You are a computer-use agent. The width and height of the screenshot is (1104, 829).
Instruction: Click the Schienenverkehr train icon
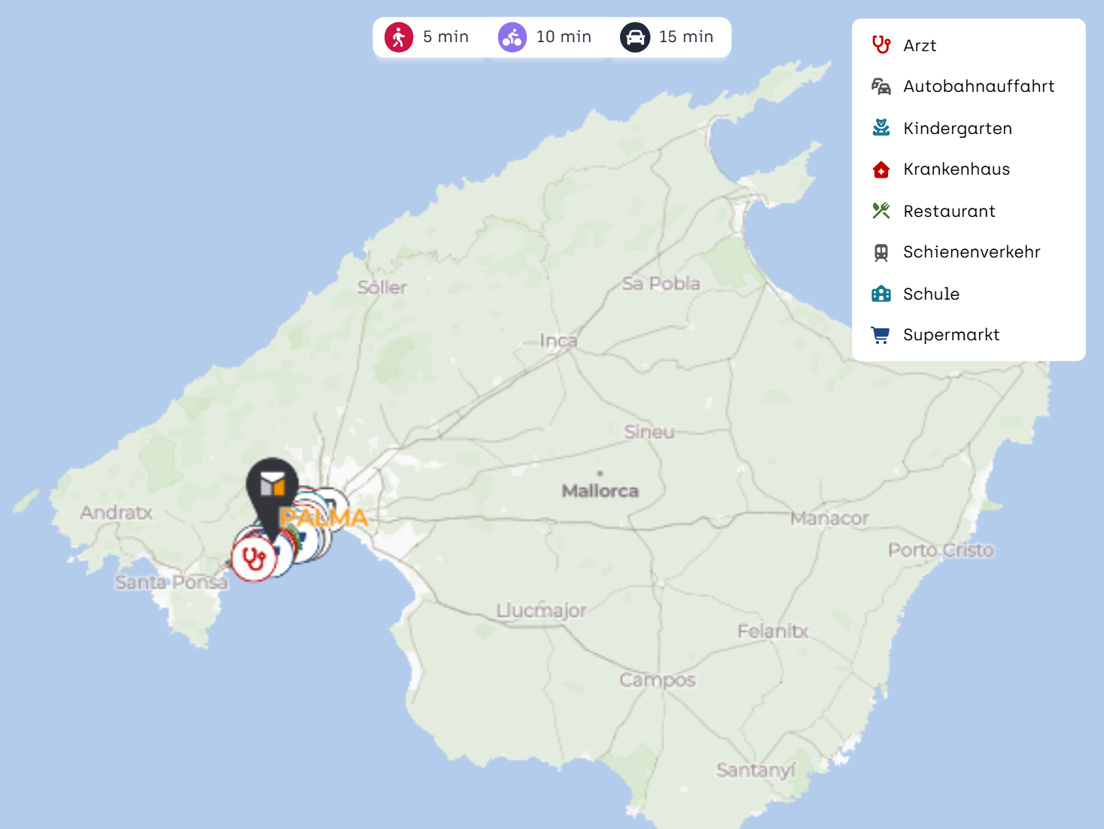click(x=881, y=252)
